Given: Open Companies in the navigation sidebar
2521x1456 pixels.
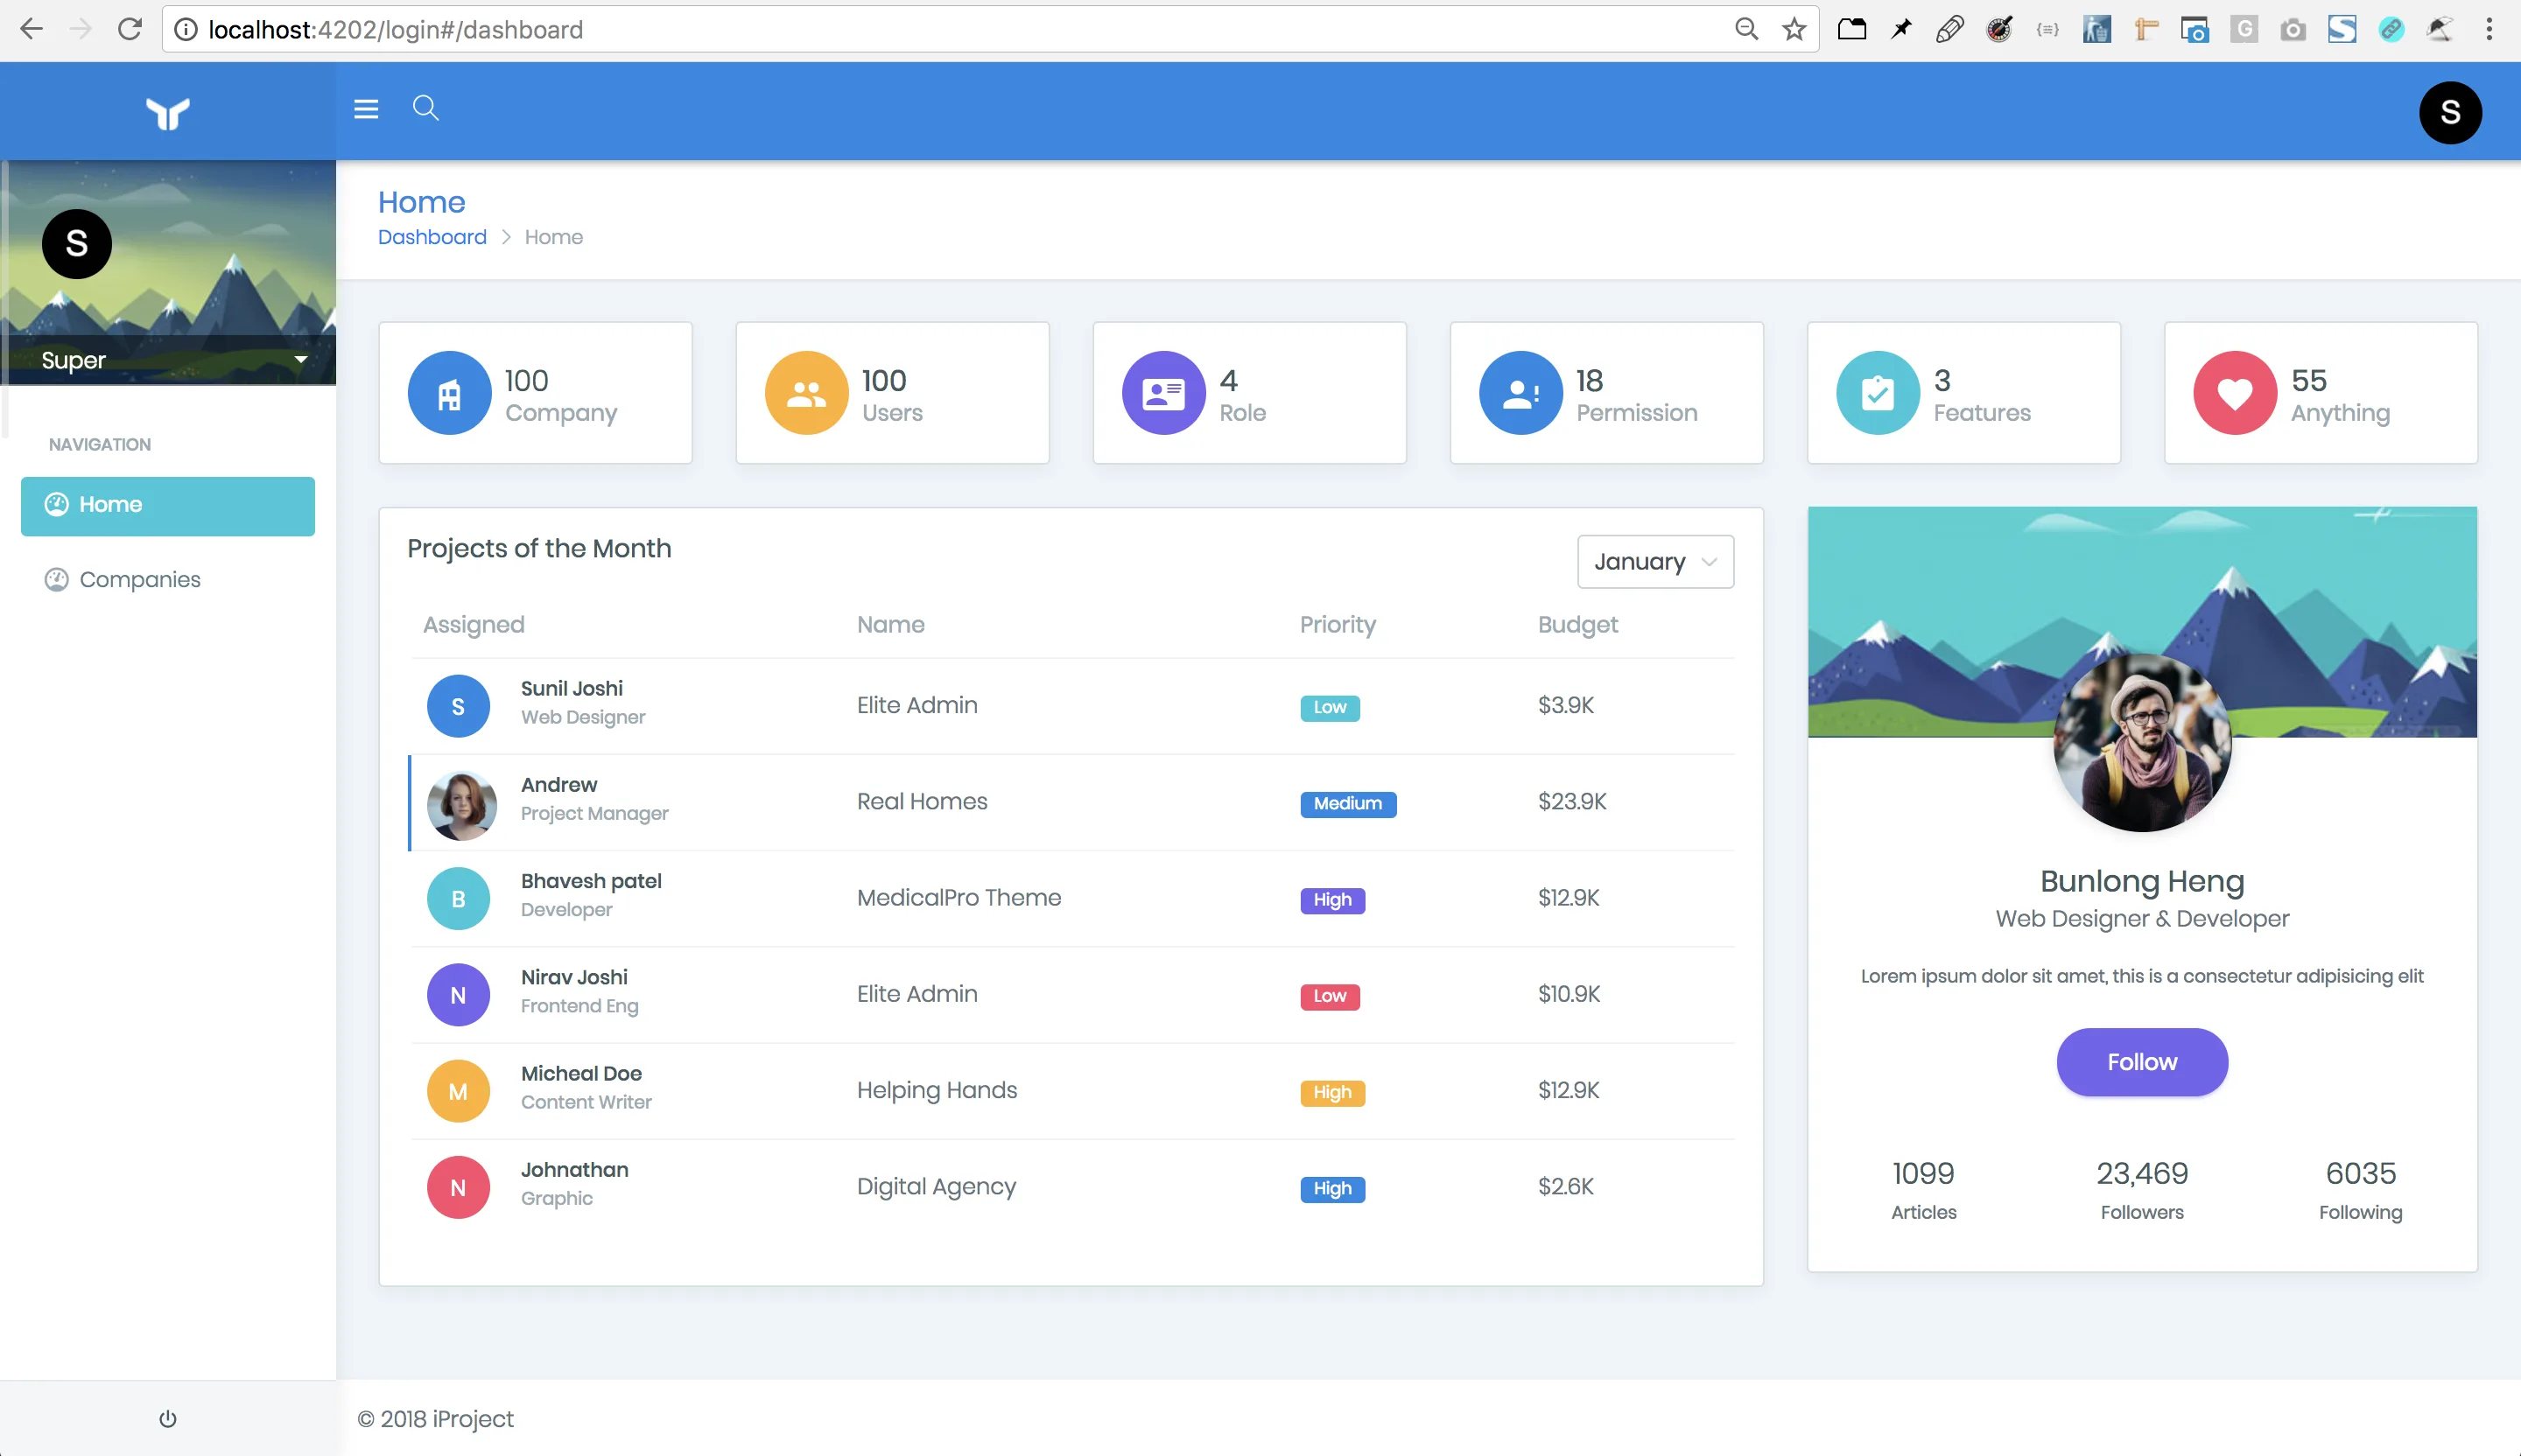Looking at the screenshot, I should pos(140,580).
